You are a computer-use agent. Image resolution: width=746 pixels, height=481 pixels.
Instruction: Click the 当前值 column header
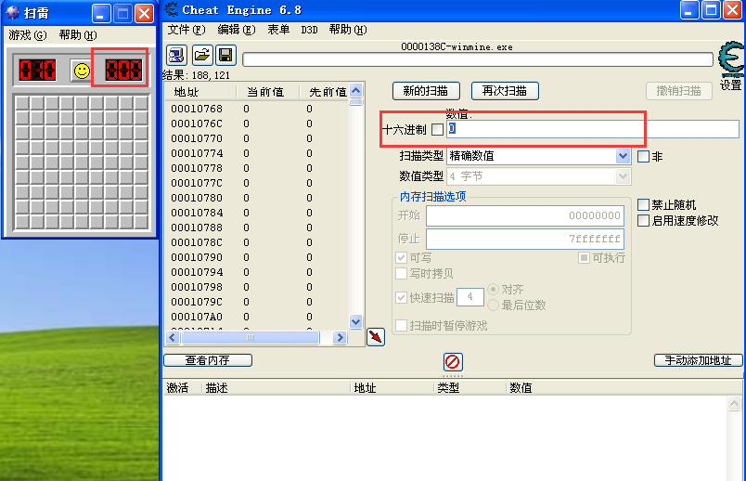[268, 91]
